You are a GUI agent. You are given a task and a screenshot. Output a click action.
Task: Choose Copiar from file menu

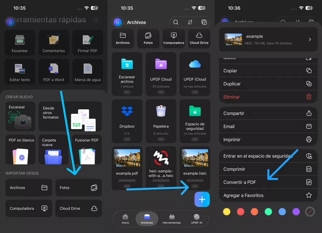tap(268, 71)
